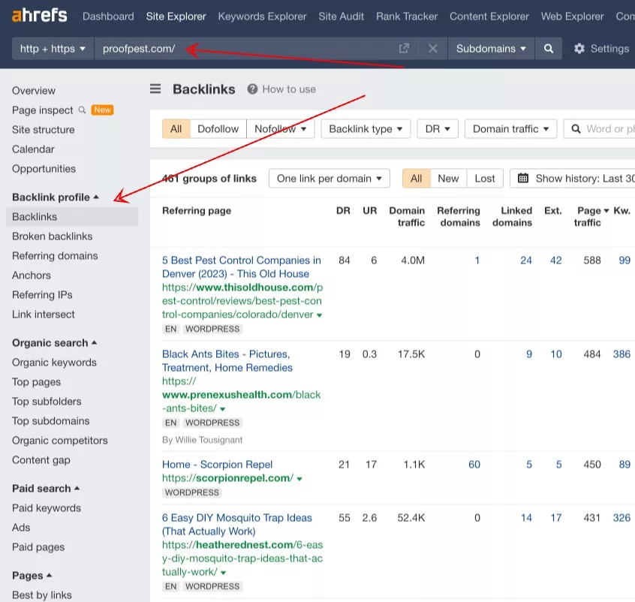Open 'Home - Scorpion Repel' link

[x=217, y=465]
